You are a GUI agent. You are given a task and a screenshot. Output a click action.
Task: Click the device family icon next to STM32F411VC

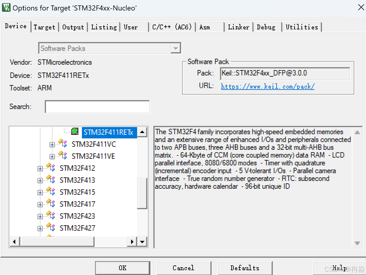click(x=63, y=143)
